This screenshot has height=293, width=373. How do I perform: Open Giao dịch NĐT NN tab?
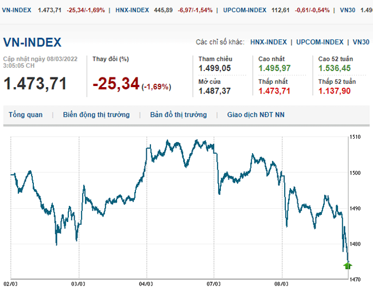click(x=255, y=115)
